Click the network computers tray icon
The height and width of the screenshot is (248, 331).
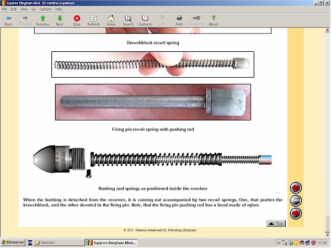[308, 243]
